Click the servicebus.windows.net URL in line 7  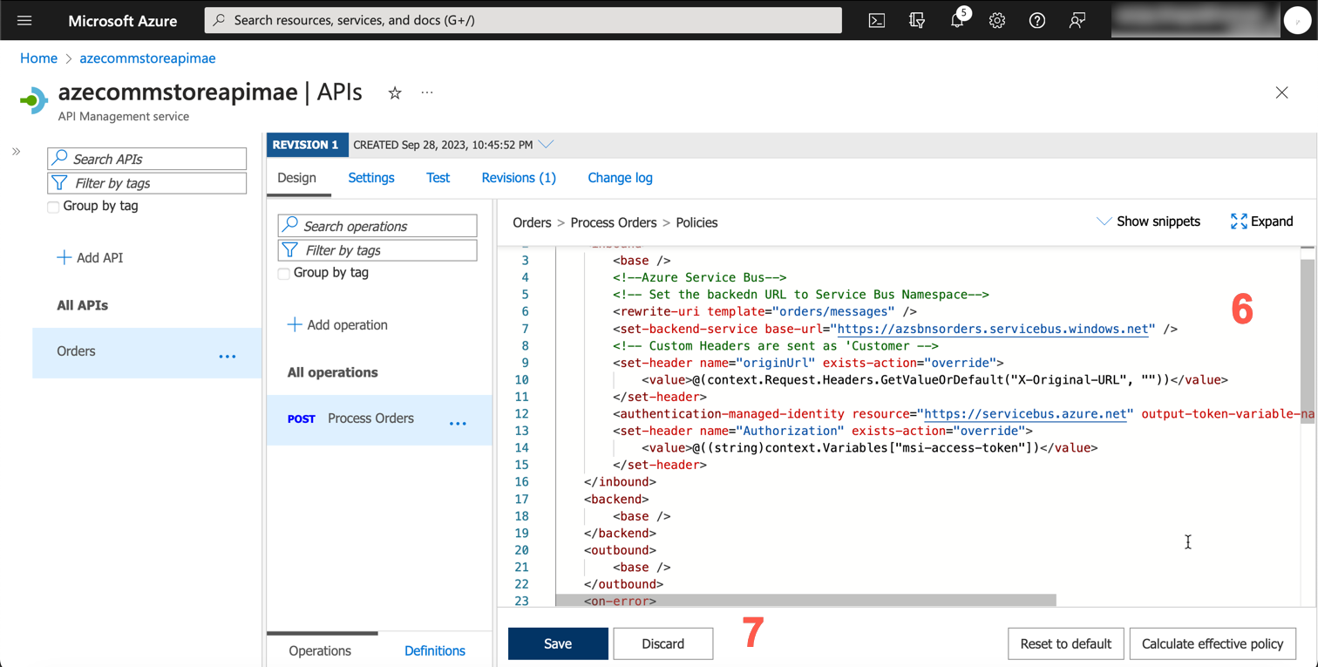coord(992,329)
